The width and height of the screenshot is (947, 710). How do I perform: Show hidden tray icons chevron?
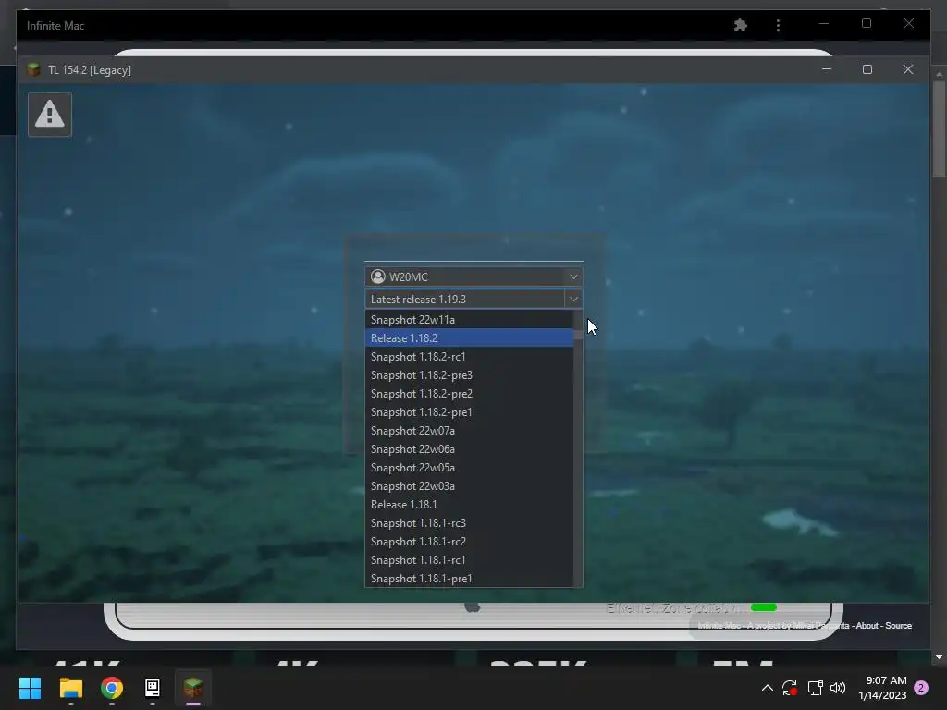(x=767, y=688)
